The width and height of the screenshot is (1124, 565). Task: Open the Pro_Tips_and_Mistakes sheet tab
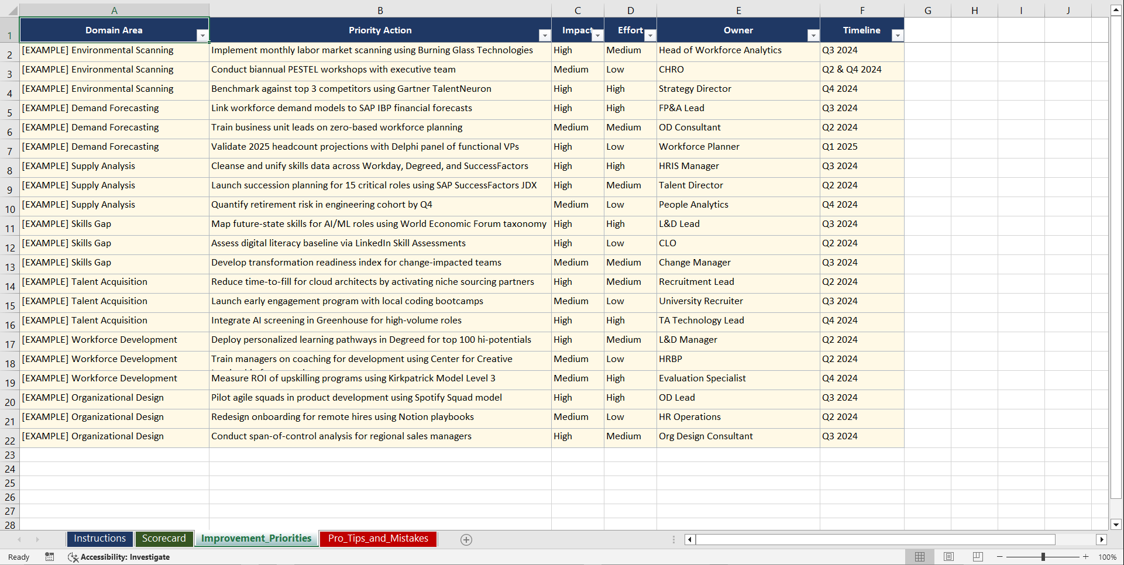(x=377, y=538)
